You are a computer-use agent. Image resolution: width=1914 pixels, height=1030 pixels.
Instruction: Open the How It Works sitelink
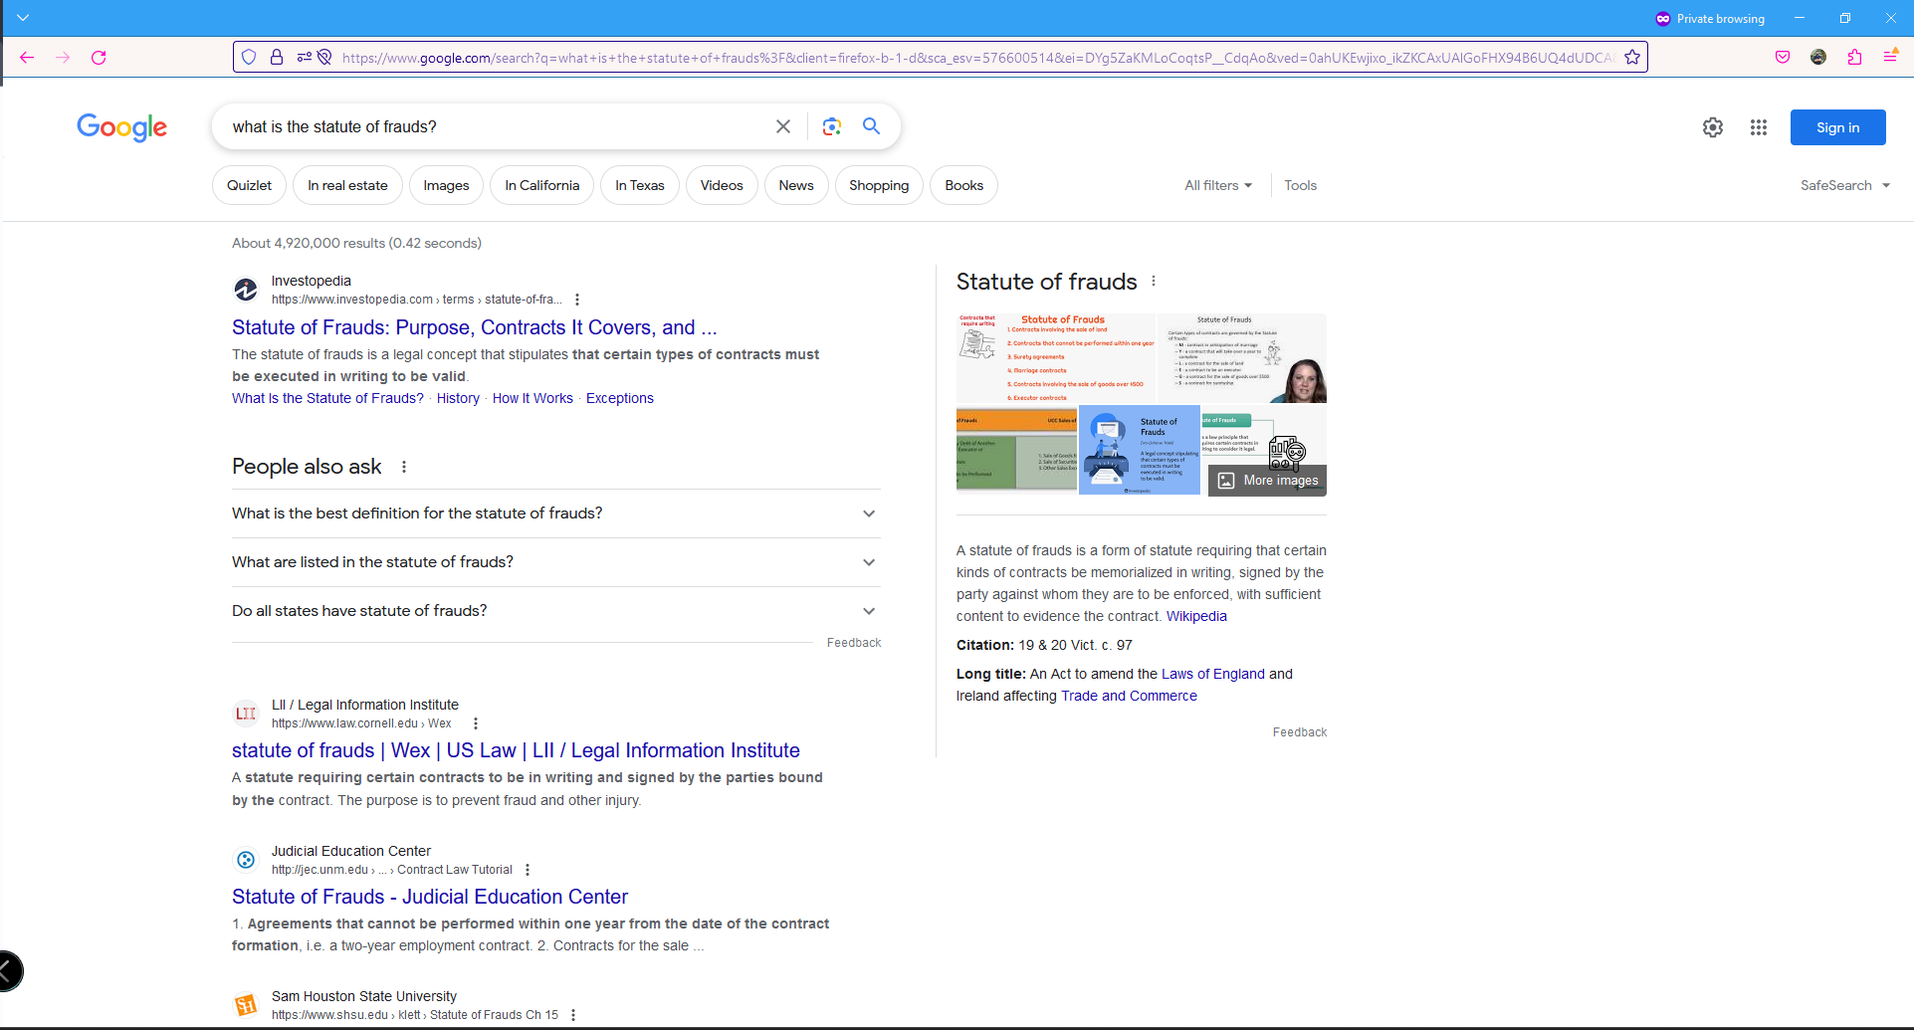coord(532,398)
